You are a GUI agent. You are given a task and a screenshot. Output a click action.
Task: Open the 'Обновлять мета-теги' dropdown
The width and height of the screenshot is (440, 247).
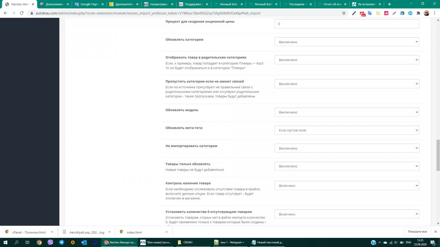coord(346,130)
